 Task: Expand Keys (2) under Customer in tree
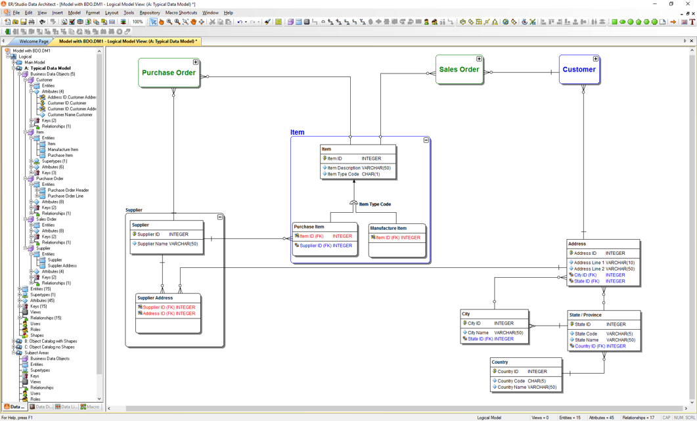point(31,120)
